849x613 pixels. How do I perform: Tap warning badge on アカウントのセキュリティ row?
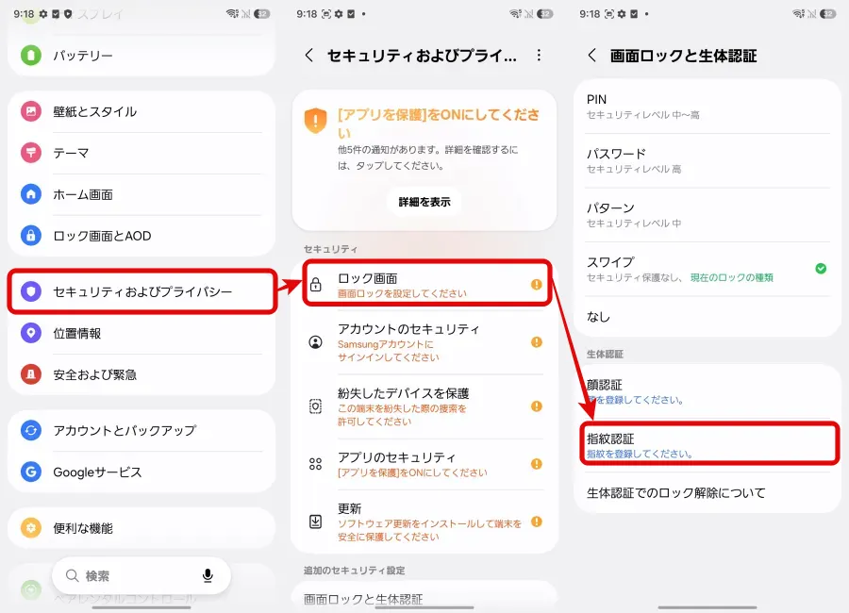(x=537, y=342)
